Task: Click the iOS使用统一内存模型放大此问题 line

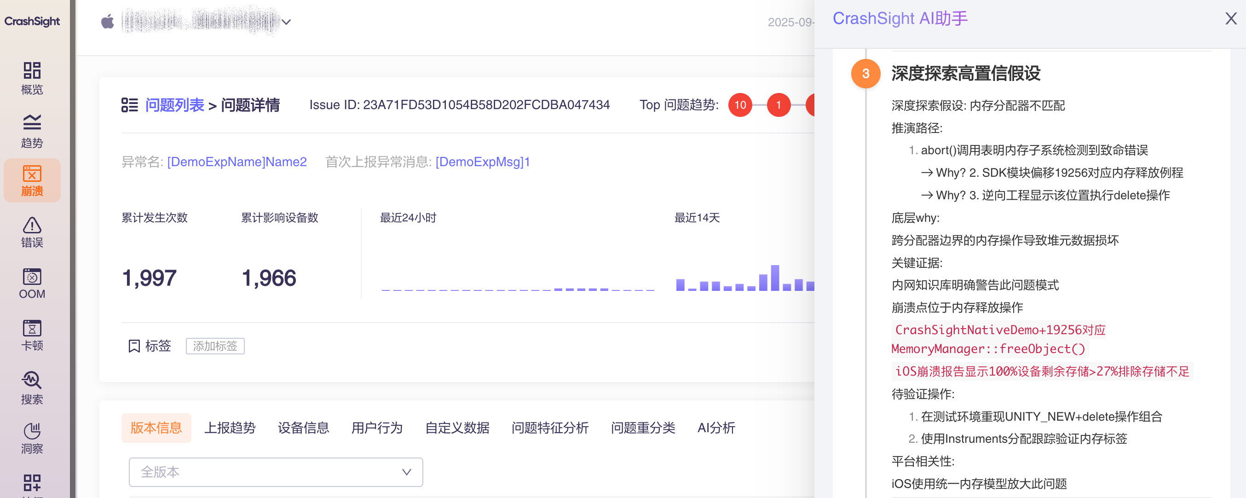Action: click(979, 484)
